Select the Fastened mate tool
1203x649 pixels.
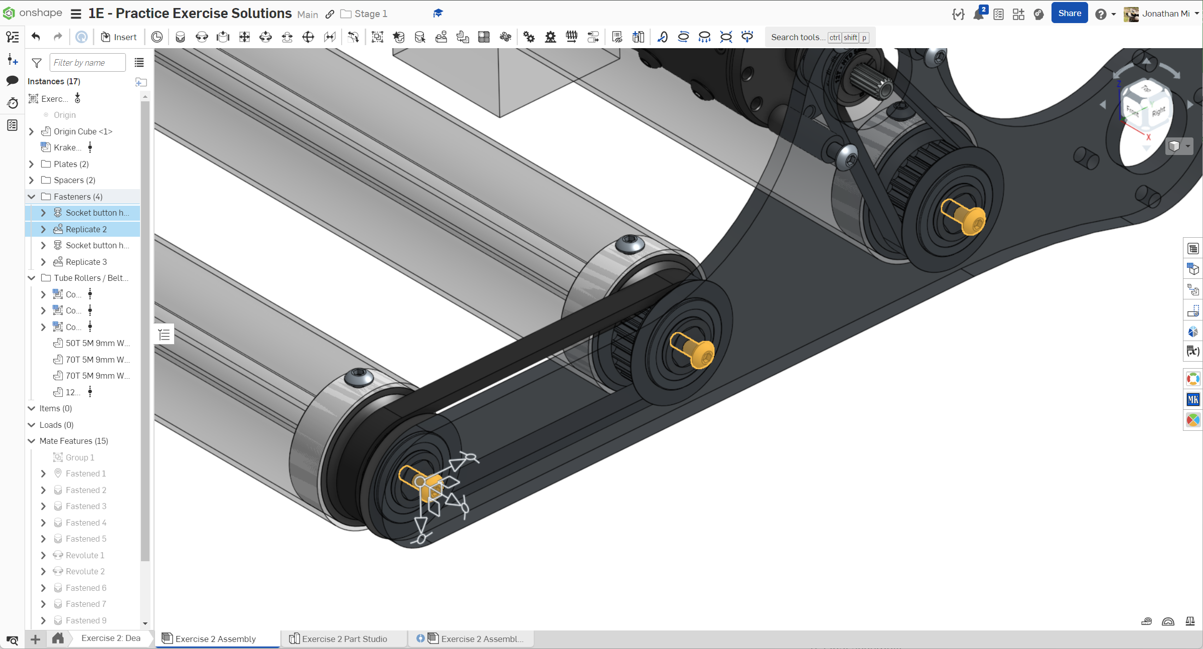(180, 37)
